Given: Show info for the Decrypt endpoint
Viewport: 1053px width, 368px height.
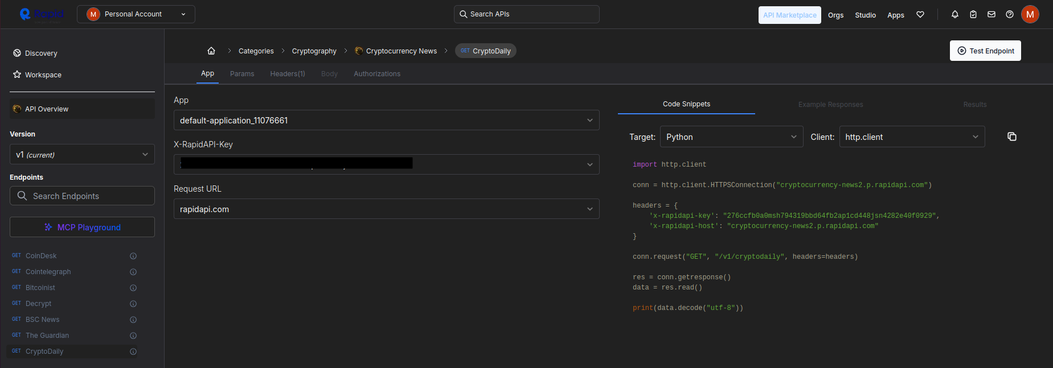Looking at the screenshot, I should 133,304.
